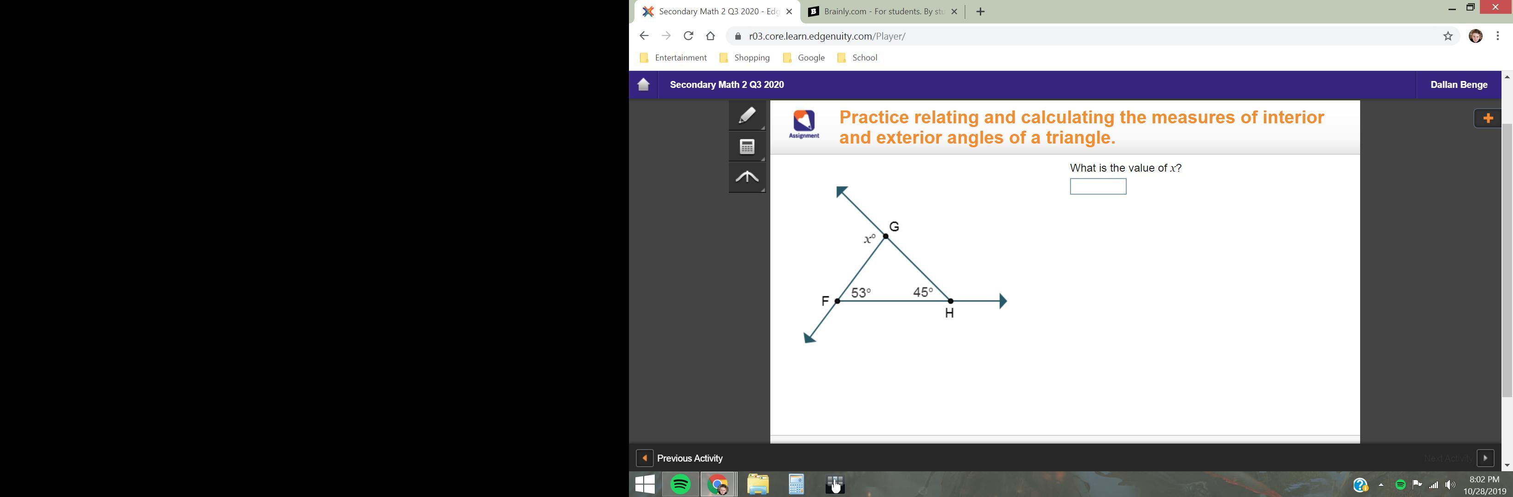1513x497 pixels.
Task: Open Spotify from the taskbar
Action: click(680, 485)
